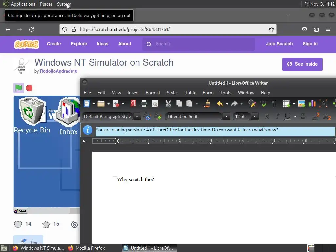Click Sign in on Scratch
This screenshot has height=252, width=336.
pyautogui.click(x=310, y=44)
